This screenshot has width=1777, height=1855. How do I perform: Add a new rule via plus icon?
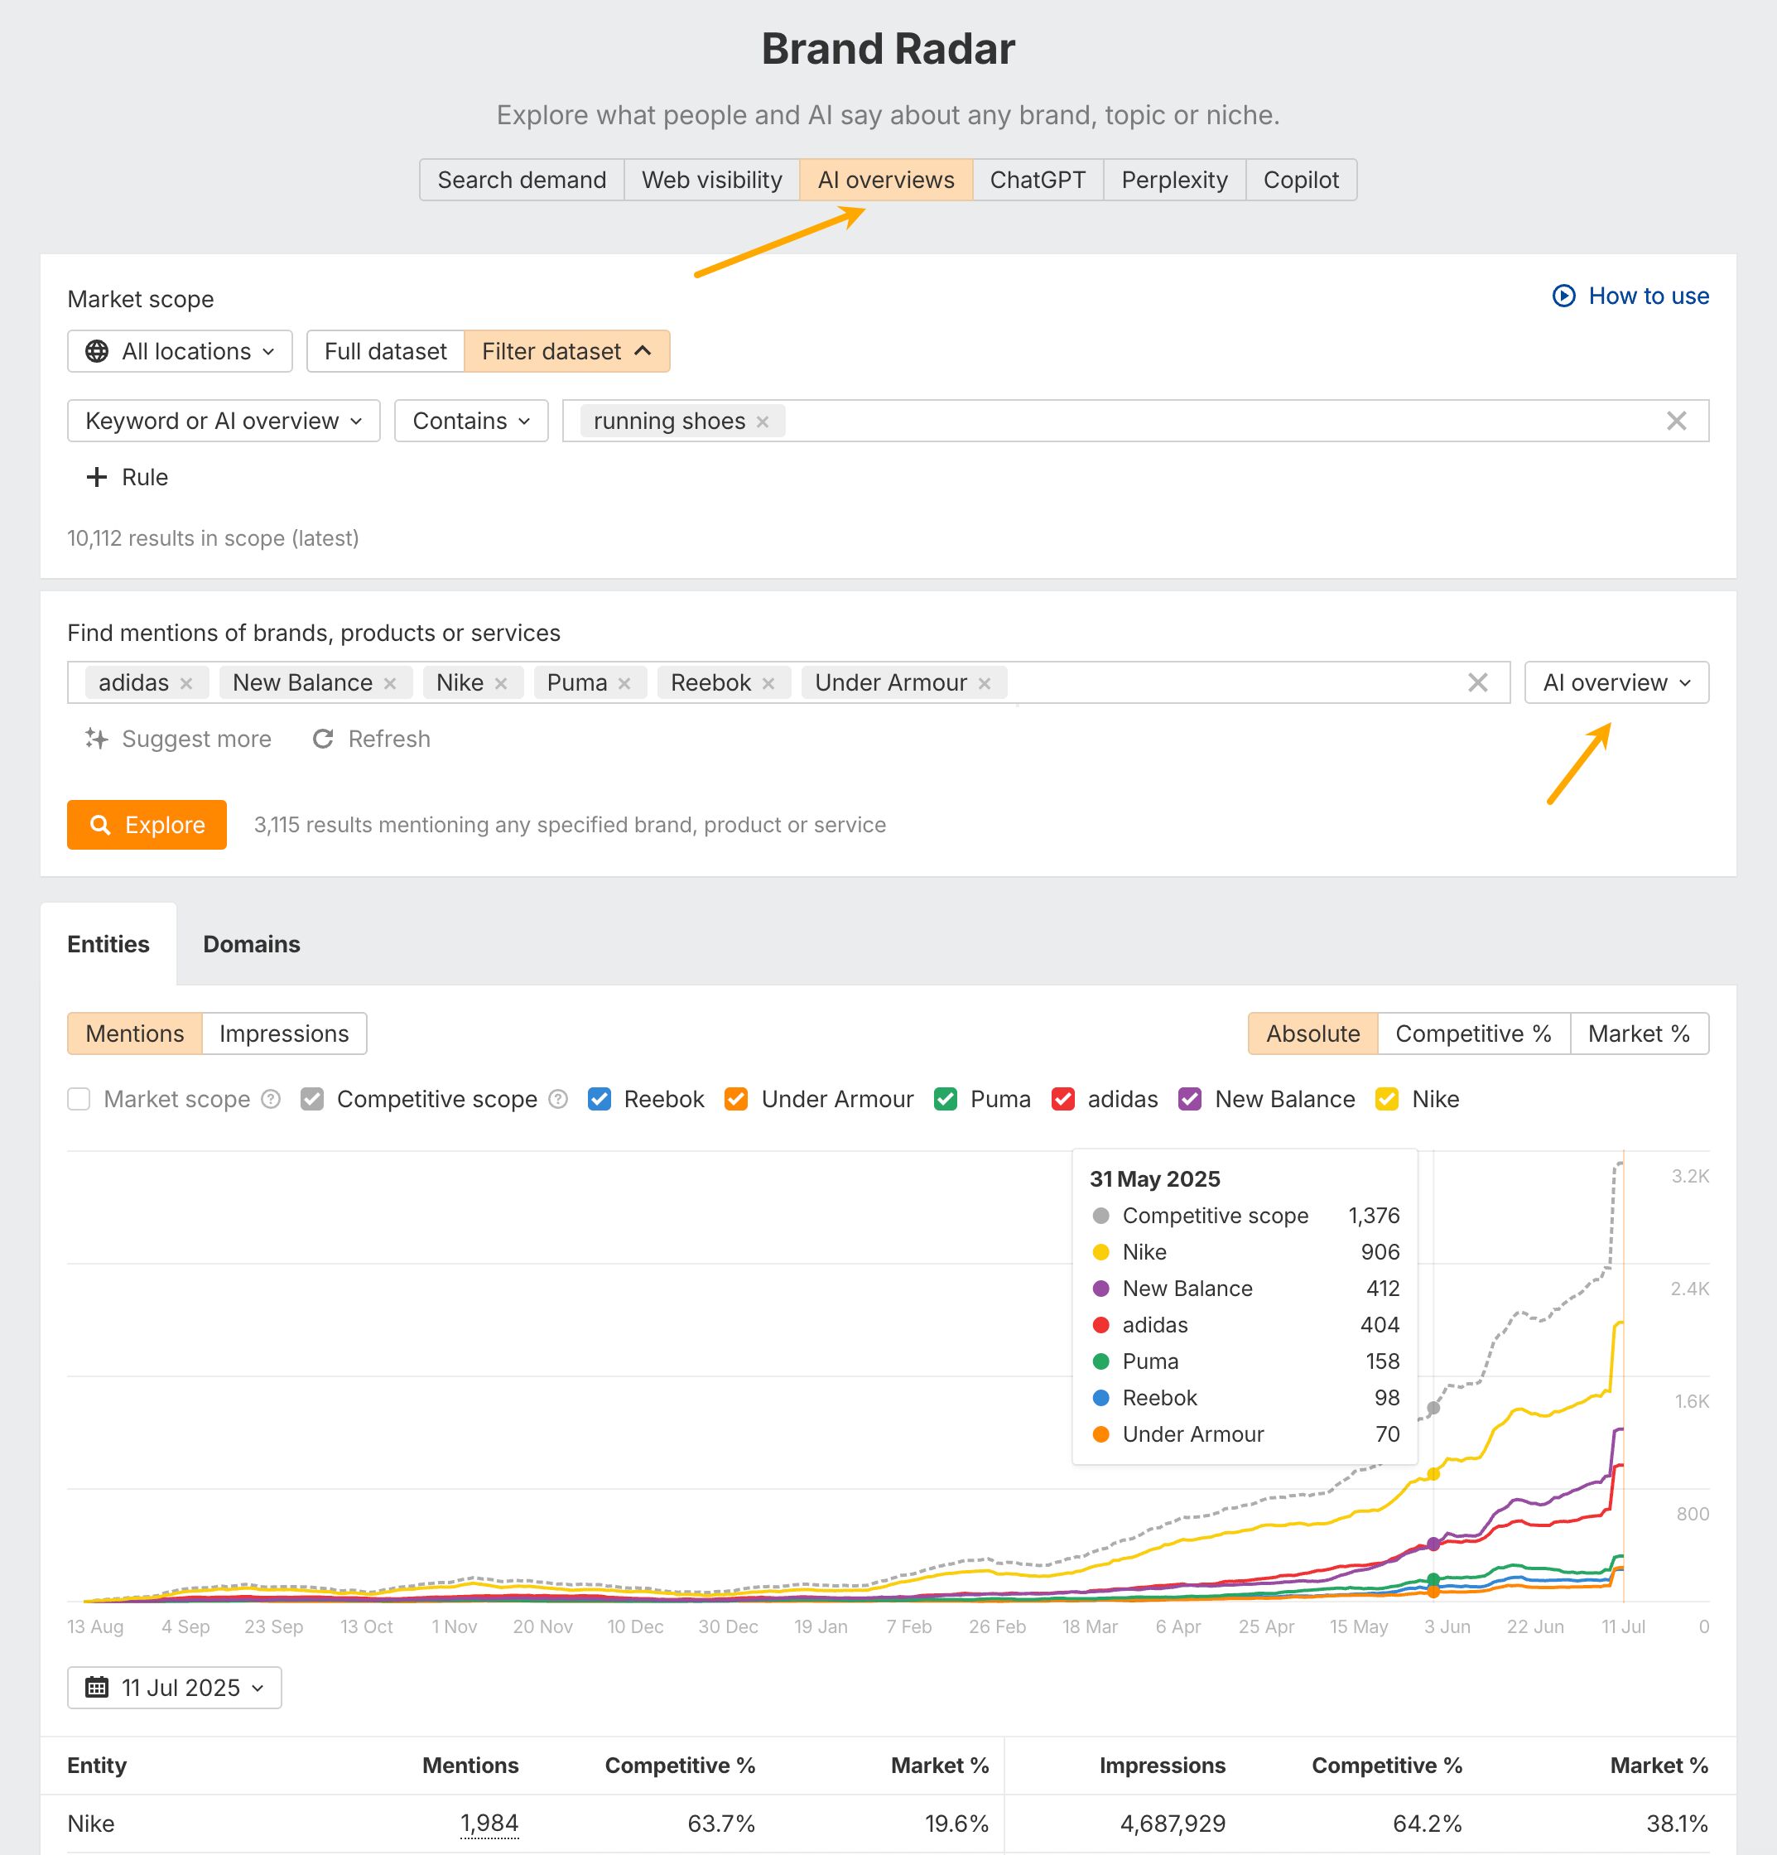tap(98, 477)
